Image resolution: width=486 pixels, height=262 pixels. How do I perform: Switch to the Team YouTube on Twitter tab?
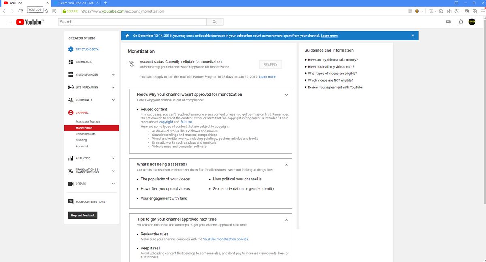[76, 3]
